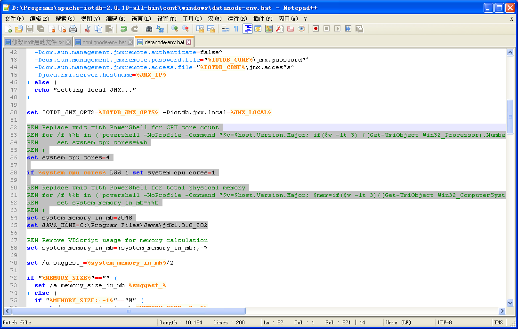
Task: Open the 设置(T) menu
Action: (x=167, y=19)
